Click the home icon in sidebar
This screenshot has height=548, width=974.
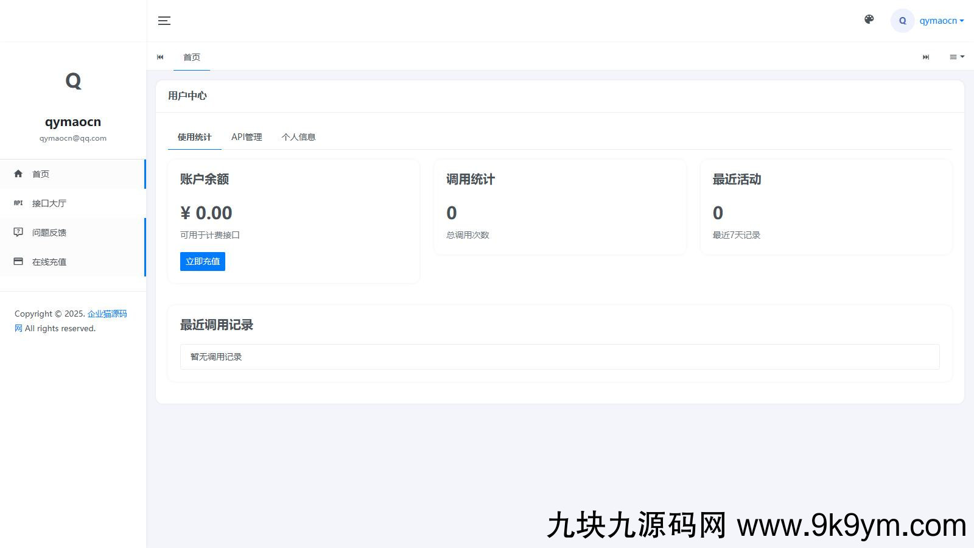point(18,174)
